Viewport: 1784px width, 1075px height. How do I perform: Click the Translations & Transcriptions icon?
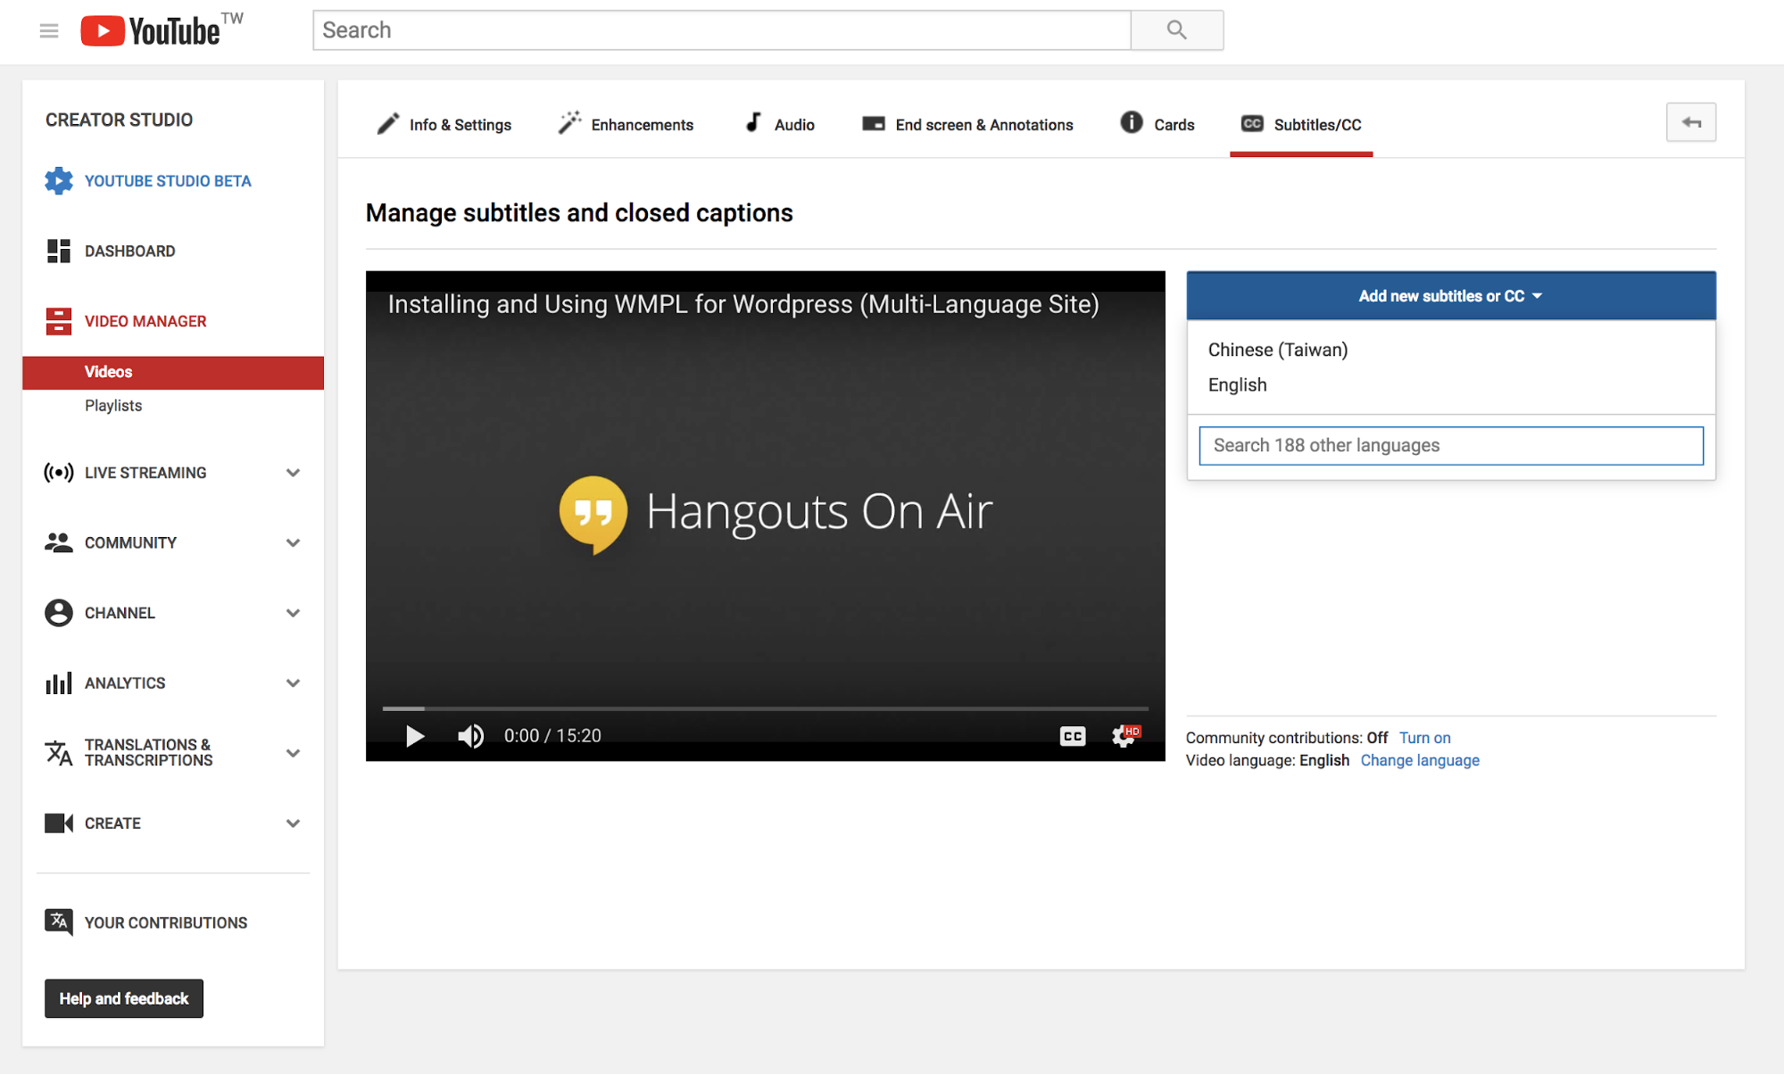(59, 753)
